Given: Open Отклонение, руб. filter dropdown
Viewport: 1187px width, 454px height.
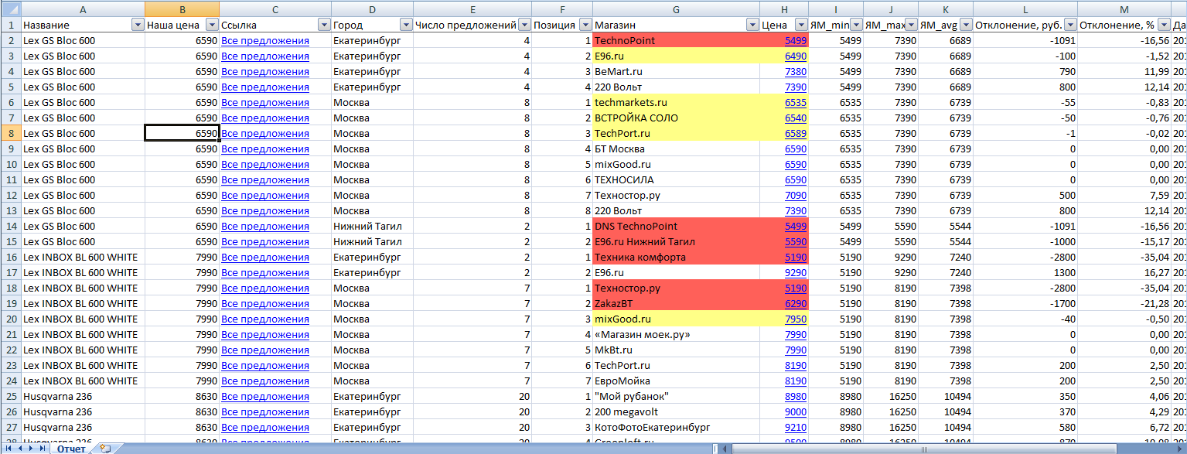Looking at the screenshot, I should click(1070, 25).
